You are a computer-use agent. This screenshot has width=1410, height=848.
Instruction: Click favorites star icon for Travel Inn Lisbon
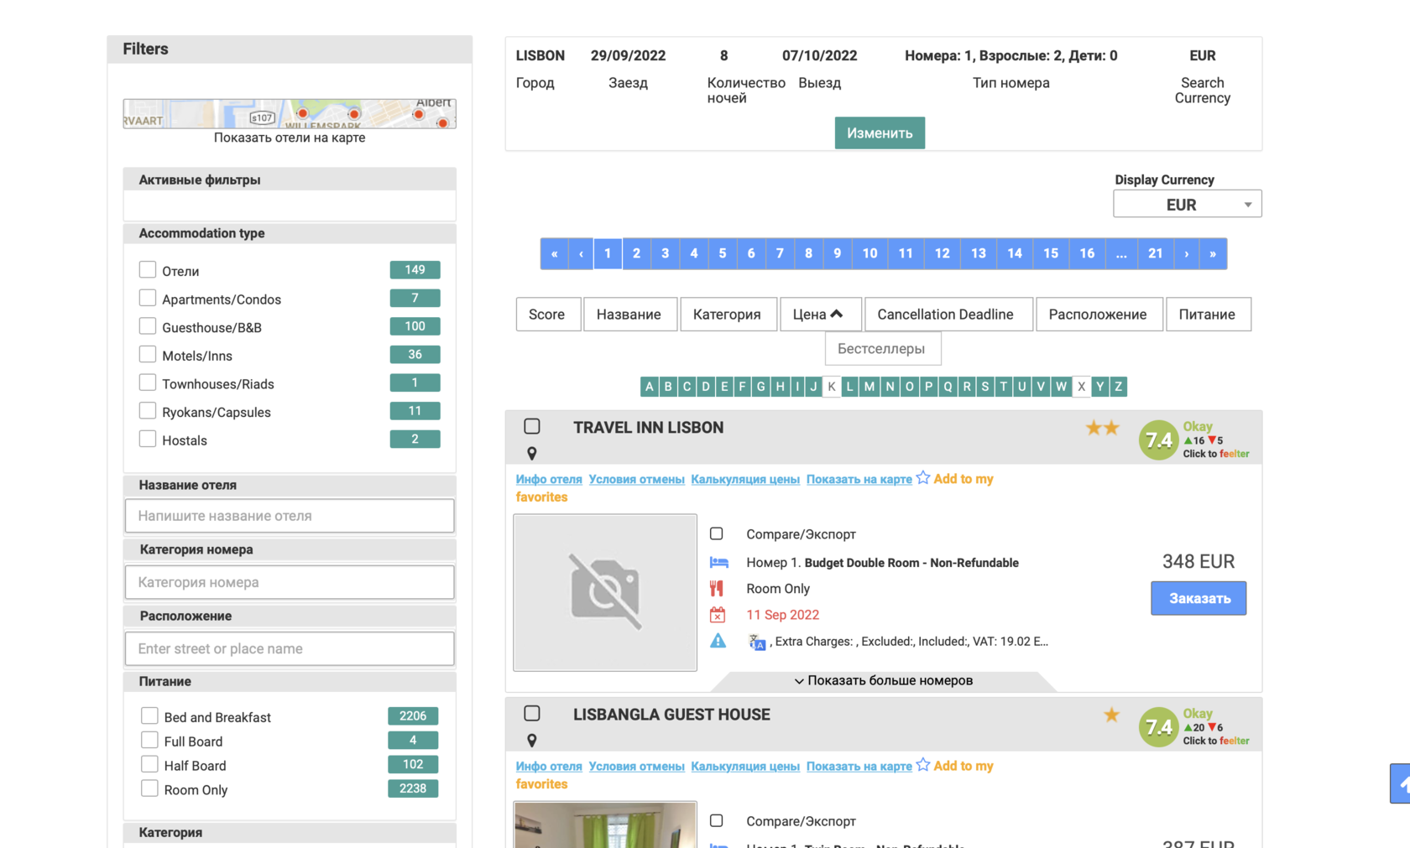point(923,477)
